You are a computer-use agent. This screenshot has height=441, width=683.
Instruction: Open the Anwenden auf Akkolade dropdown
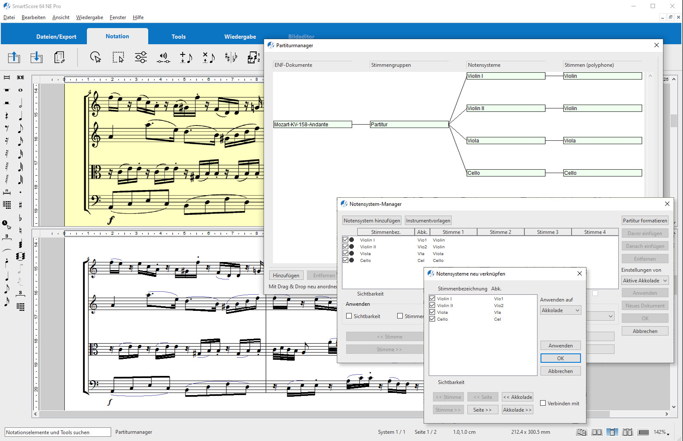pos(560,310)
